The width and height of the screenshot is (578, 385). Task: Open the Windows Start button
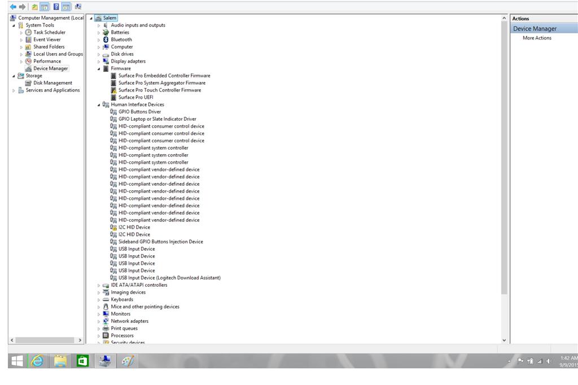click(x=17, y=361)
